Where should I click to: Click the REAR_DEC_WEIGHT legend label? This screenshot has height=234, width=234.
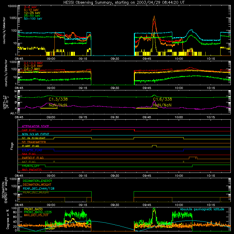(36, 192)
